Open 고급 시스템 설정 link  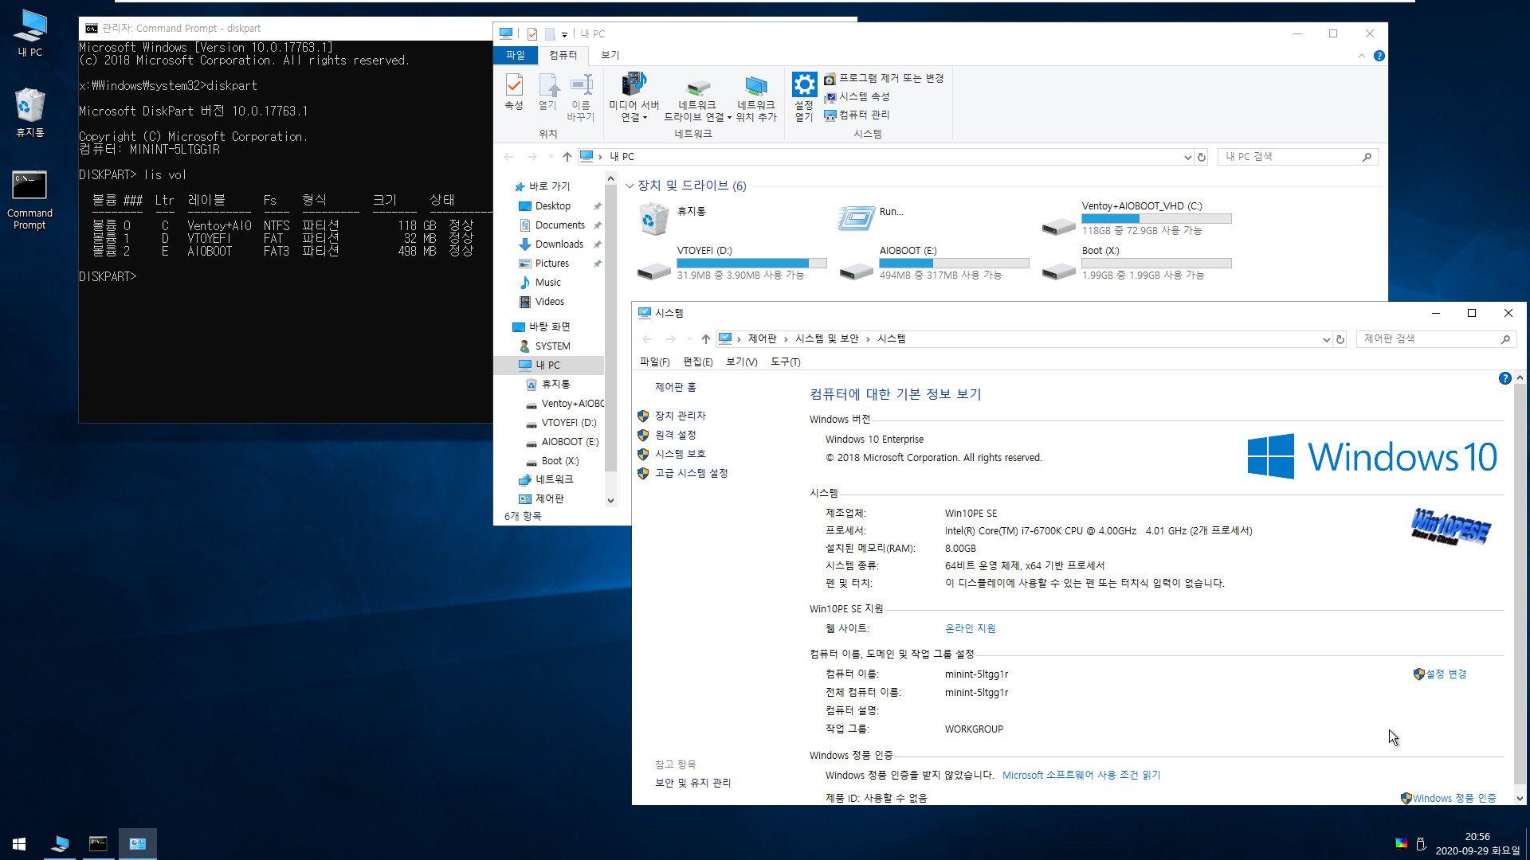[x=691, y=473]
